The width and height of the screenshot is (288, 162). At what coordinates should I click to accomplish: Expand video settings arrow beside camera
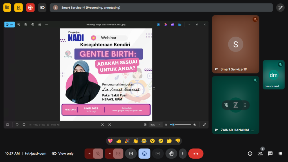pos(109,154)
